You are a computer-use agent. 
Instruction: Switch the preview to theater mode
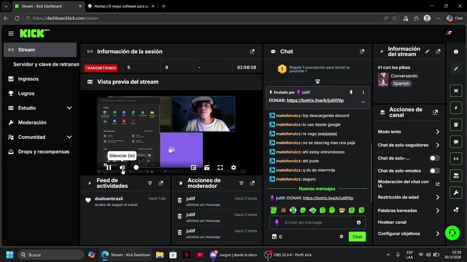coord(207,167)
